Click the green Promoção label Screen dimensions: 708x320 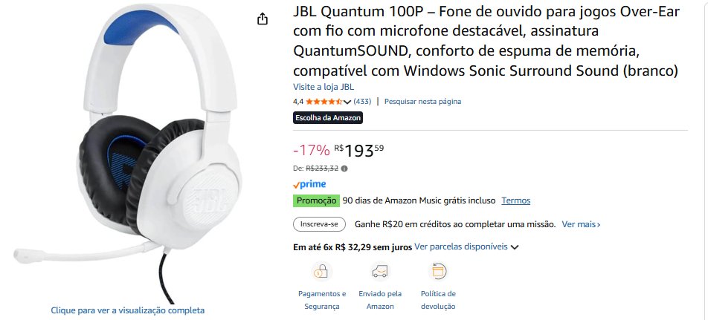point(317,200)
